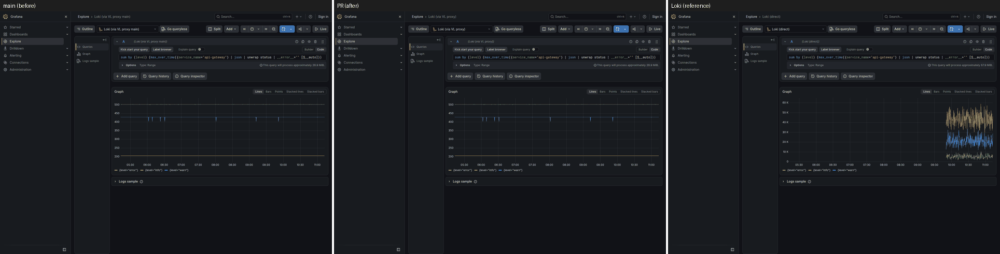The image size is (1000, 254).
Task: Toggle Explain query switch in Loki (reference) panel
Action: pyautogui.click(x=869, y=50)
